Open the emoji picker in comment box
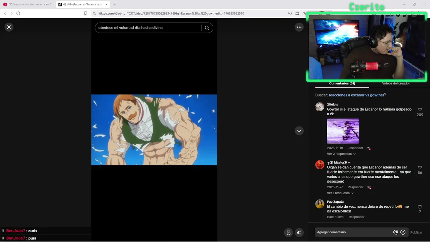The image size is (430, 242). pos(403,232)
